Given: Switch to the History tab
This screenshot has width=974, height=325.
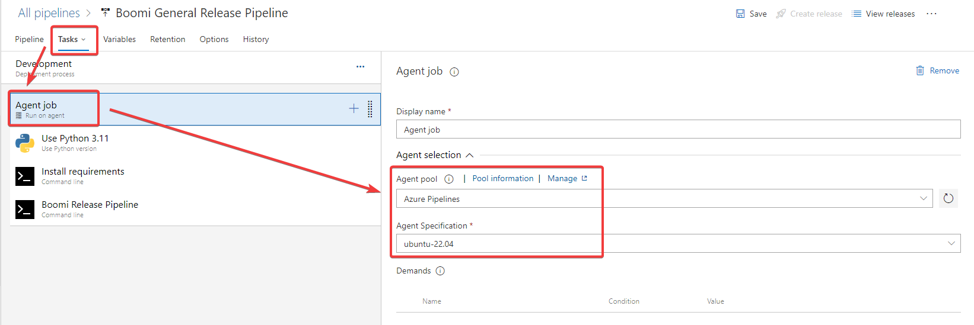Looking at the screenshot, I should 256,39.
